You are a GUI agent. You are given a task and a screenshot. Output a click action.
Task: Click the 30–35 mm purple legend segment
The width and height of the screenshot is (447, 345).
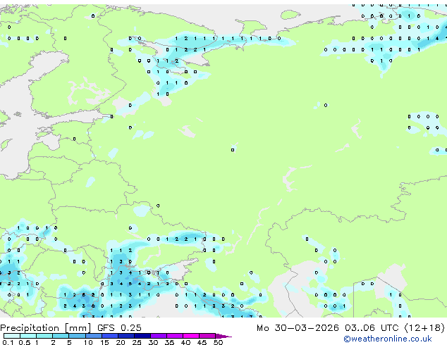click(x=158, y=336)
